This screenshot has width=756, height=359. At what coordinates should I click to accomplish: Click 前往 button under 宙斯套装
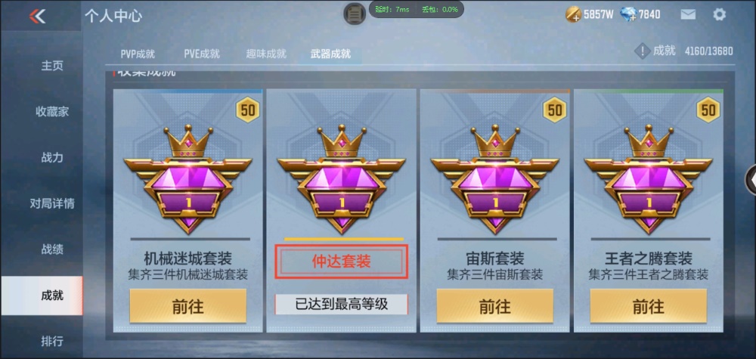pyautogui.click(x=494, y=306)
